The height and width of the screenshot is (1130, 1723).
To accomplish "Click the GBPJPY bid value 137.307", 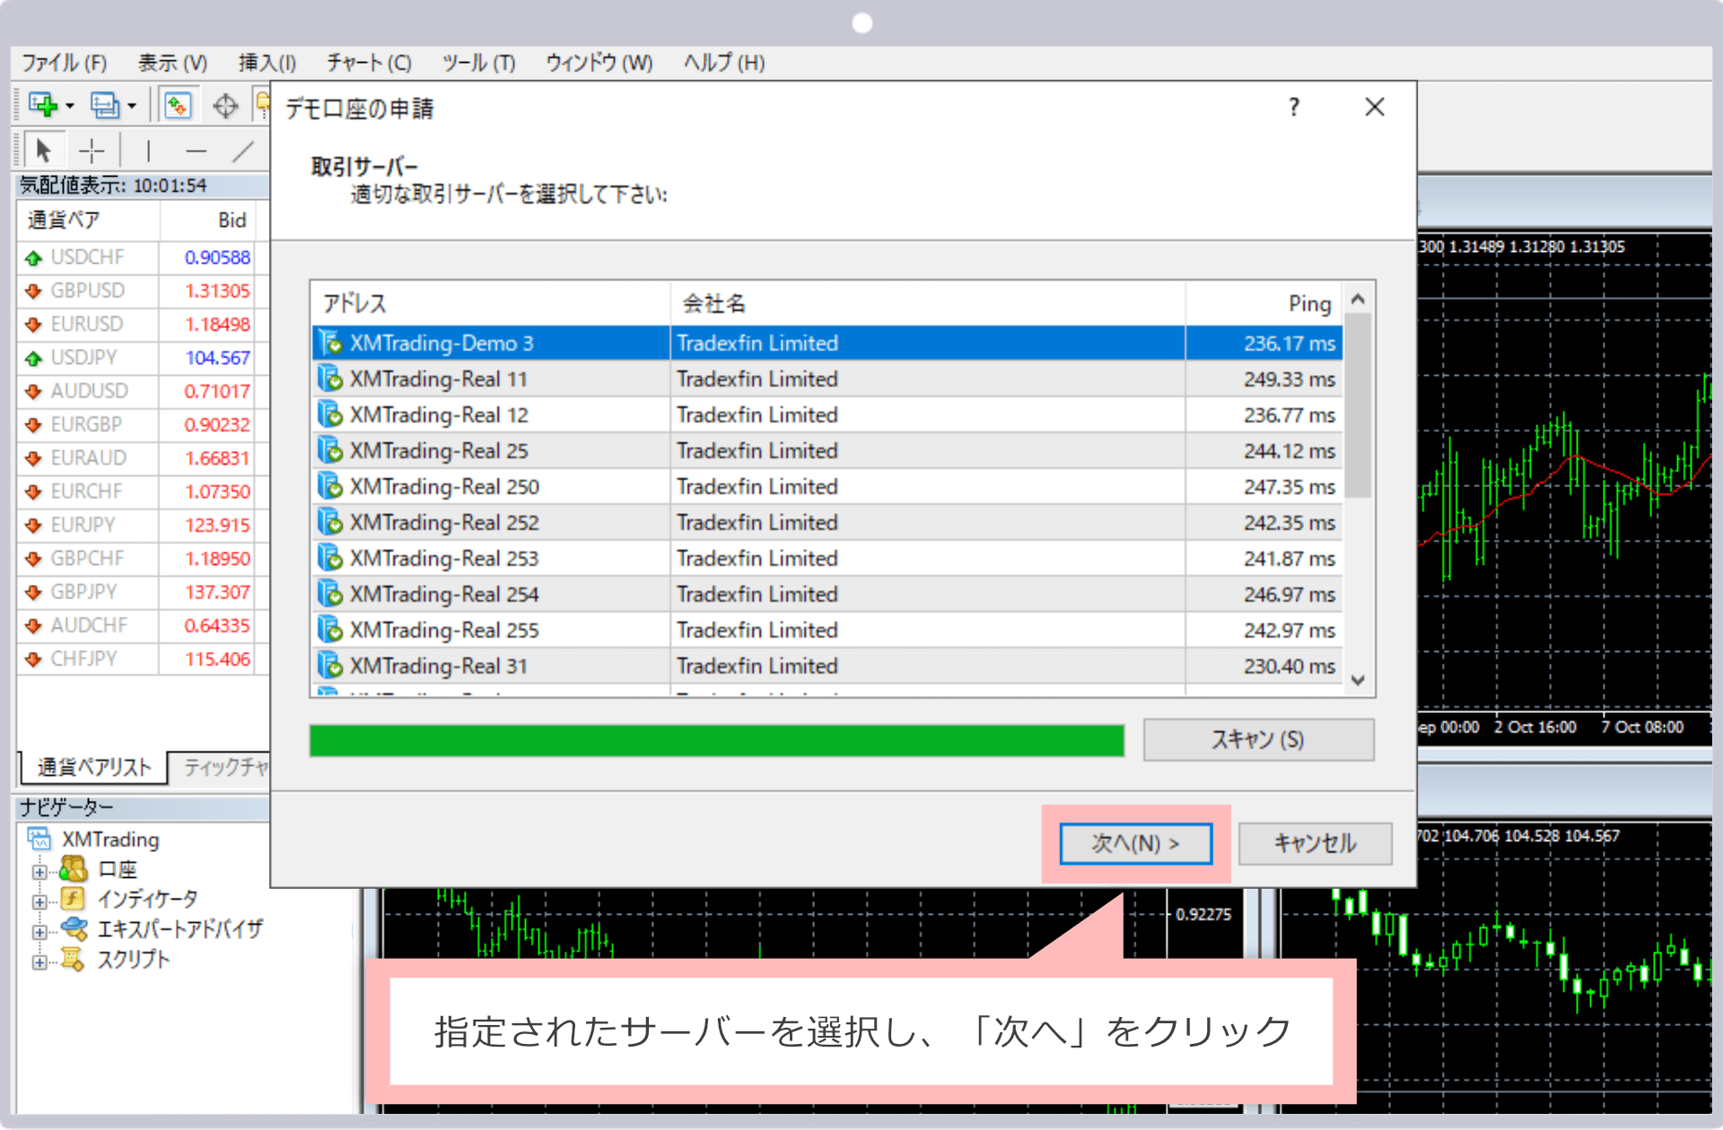I will (217, 592).
